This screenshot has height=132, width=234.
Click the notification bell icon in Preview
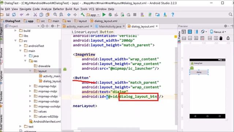pos(228,38)
